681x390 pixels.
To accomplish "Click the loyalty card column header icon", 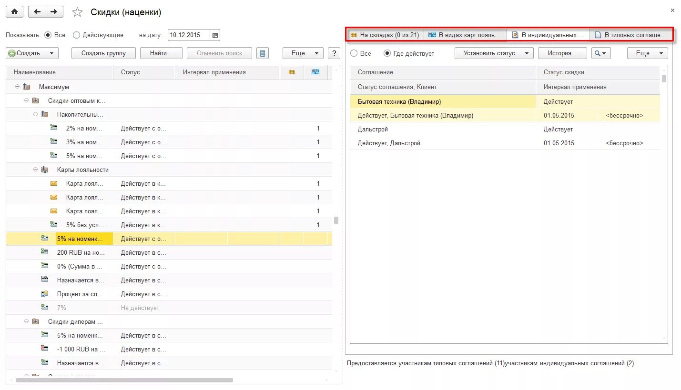I will 315,72.
